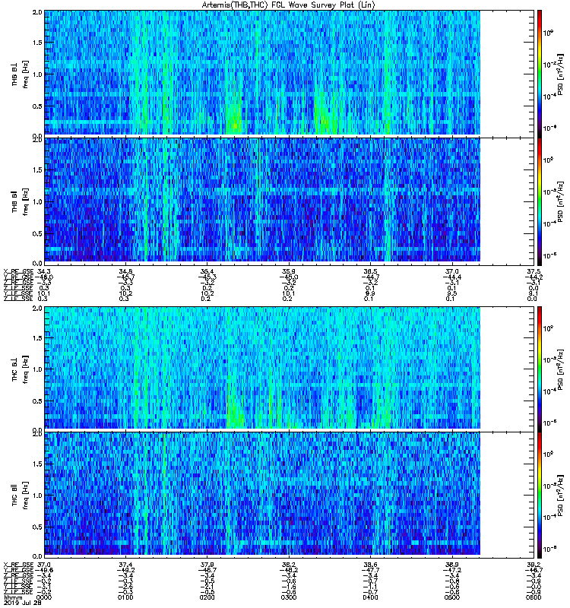Click the "0600" time tick label
This screenshot has width=570, height=608.
pyautogui.click(x=534, y=597)
